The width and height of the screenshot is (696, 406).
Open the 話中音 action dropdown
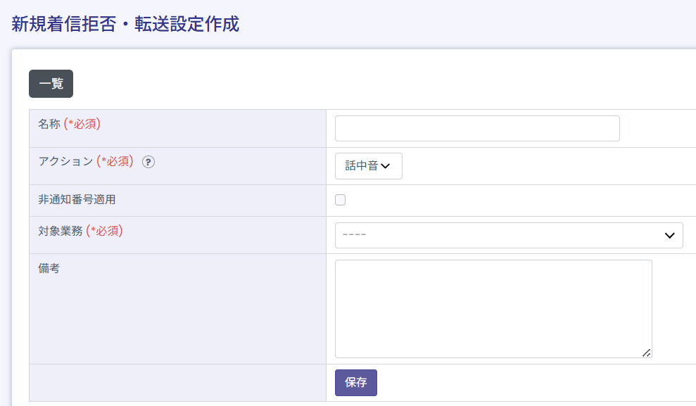pyautogui.click(x=368, y=166)
